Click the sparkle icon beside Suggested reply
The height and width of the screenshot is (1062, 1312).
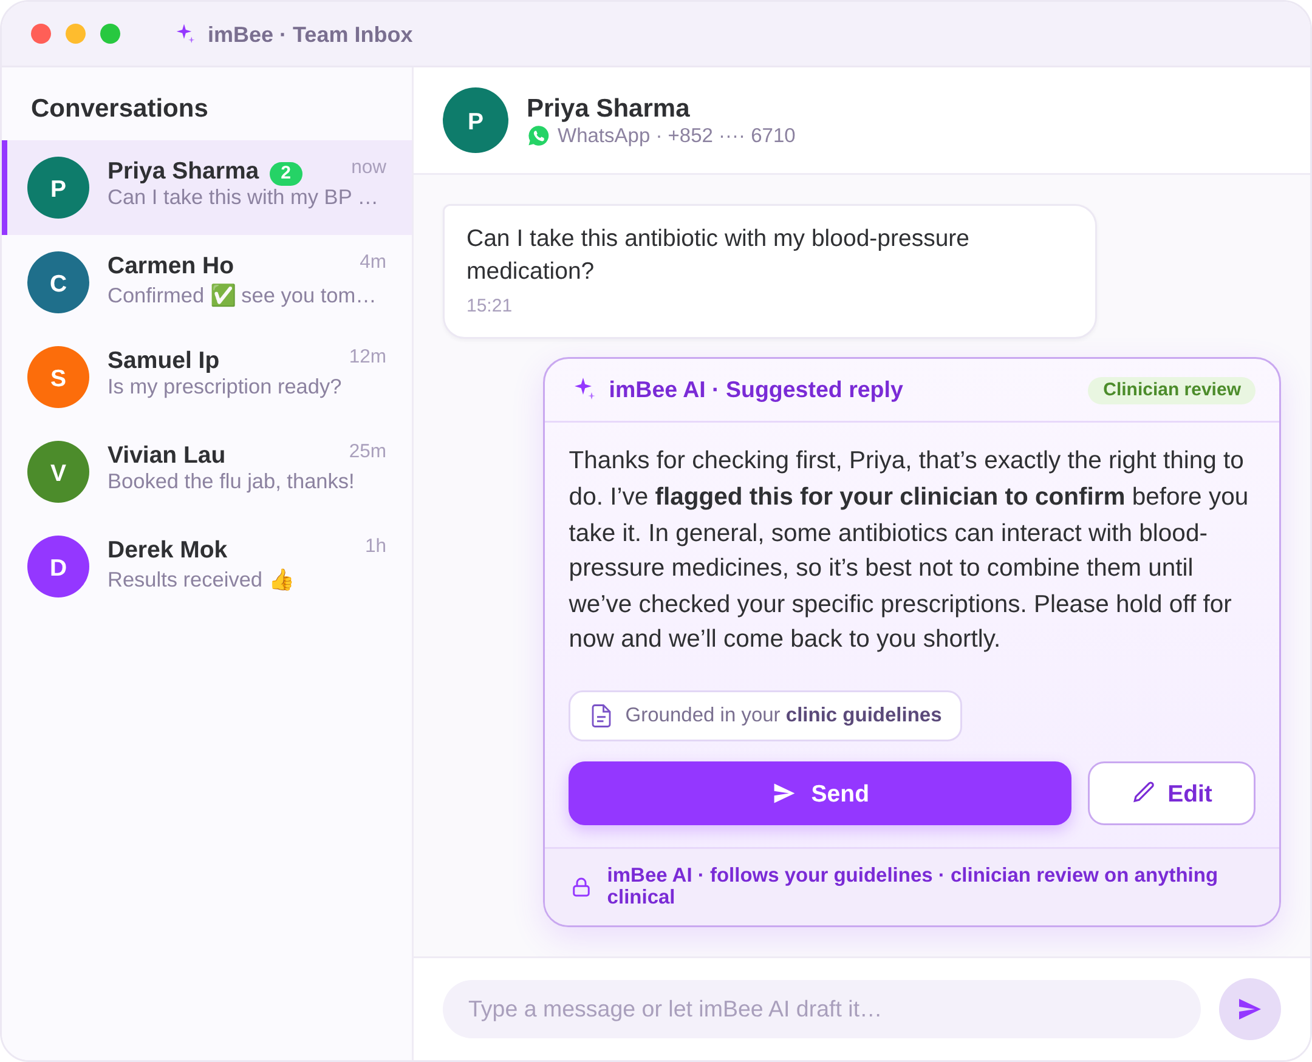pos(585,389)
